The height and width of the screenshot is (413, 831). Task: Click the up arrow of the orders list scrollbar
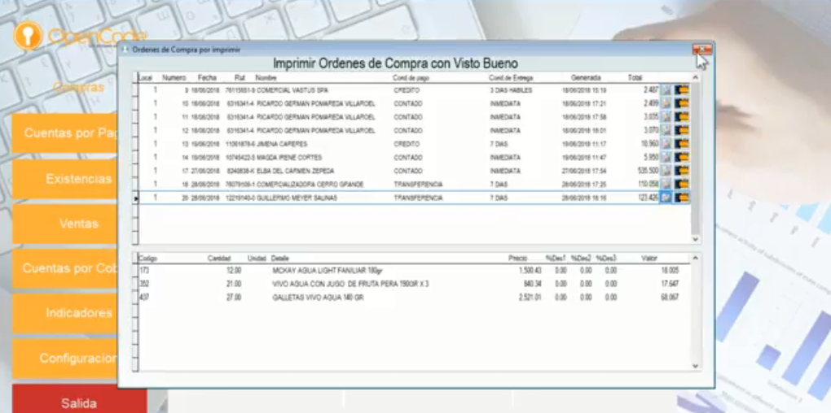(x=695, y=78)
